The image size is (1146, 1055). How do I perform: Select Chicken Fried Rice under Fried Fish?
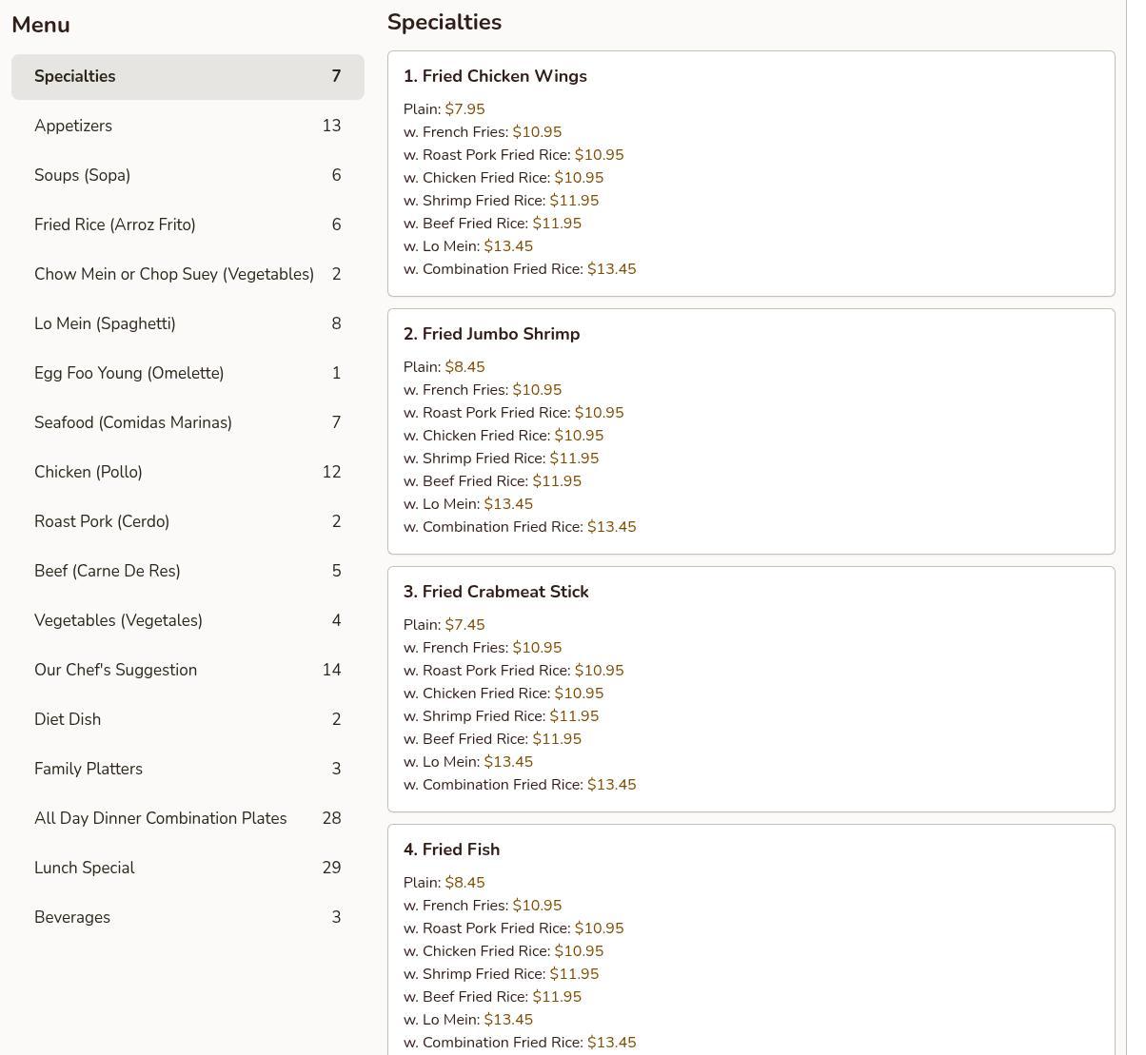coord(504,951)
